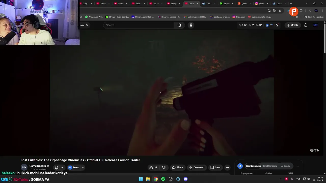Viewport: 326px width, 183px height.
Task: Click the Share button
Action: pos(177,167)
